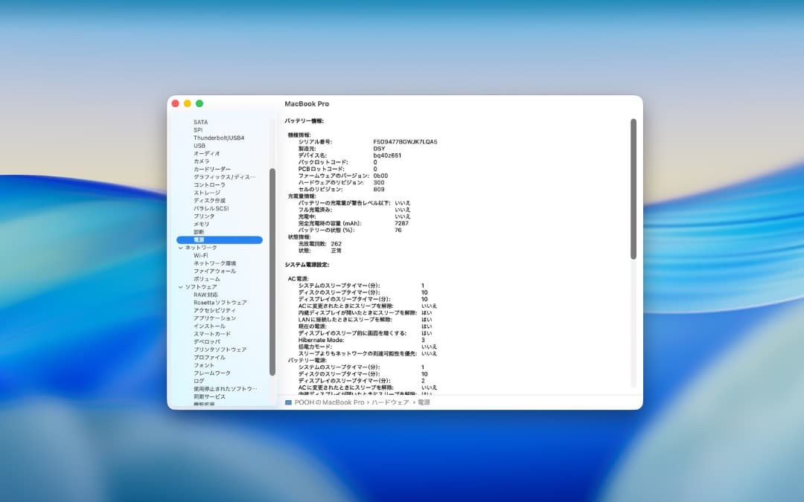The height and width of the screenshot is (502, 804).
Task: Open Wi-Fi in the sidebar
Action: [200, 256]
